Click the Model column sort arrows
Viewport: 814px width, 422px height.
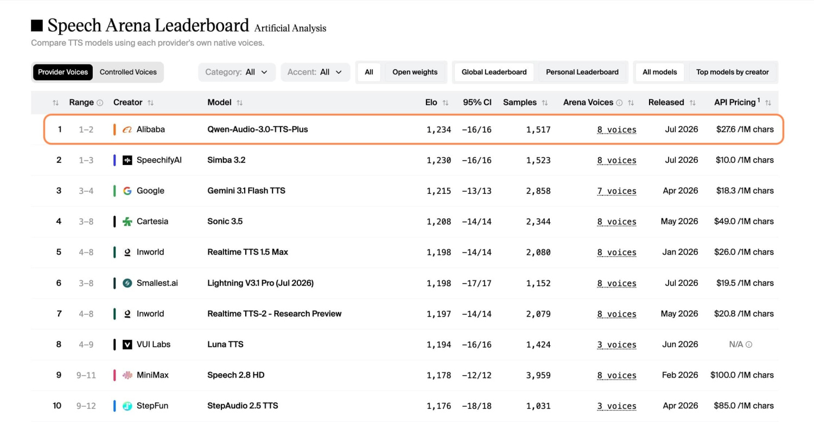coord(239,103)
